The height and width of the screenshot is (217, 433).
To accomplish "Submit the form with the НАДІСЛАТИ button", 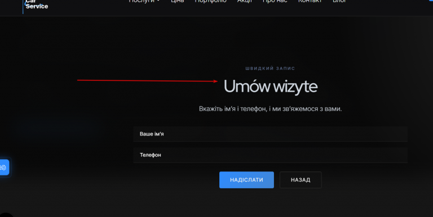I will (x=246, y=180).
